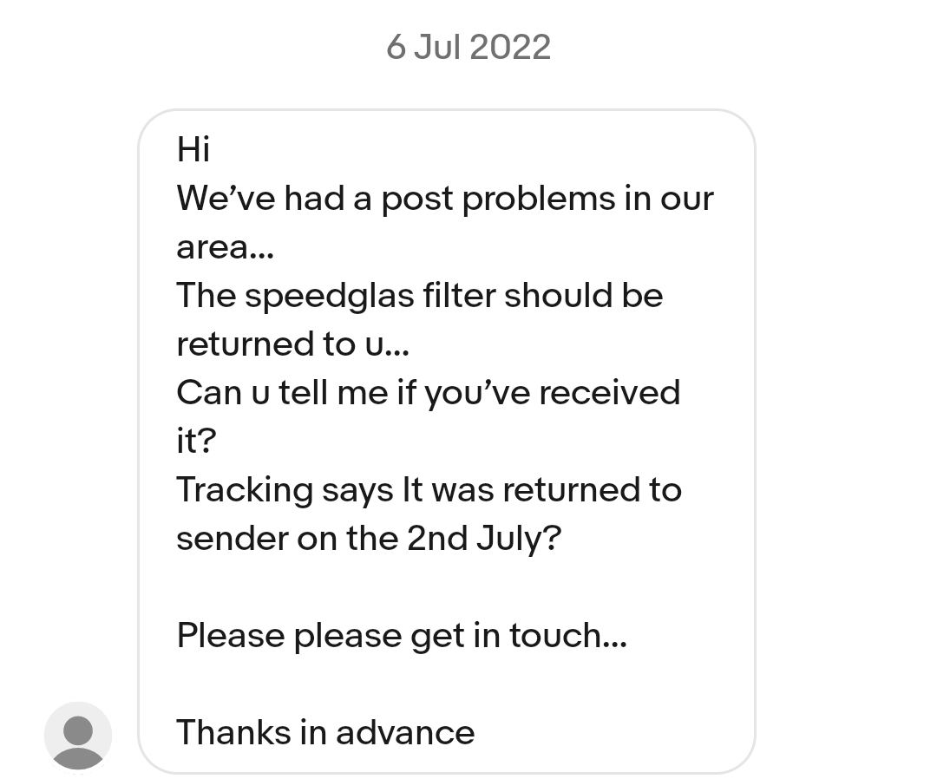
Task: Click the 'area...' line in message
Action: pyautogui.click(x=226, y=246)
